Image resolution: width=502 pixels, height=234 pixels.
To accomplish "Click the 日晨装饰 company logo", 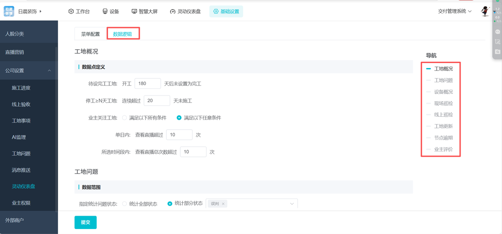I will point(9,11).
